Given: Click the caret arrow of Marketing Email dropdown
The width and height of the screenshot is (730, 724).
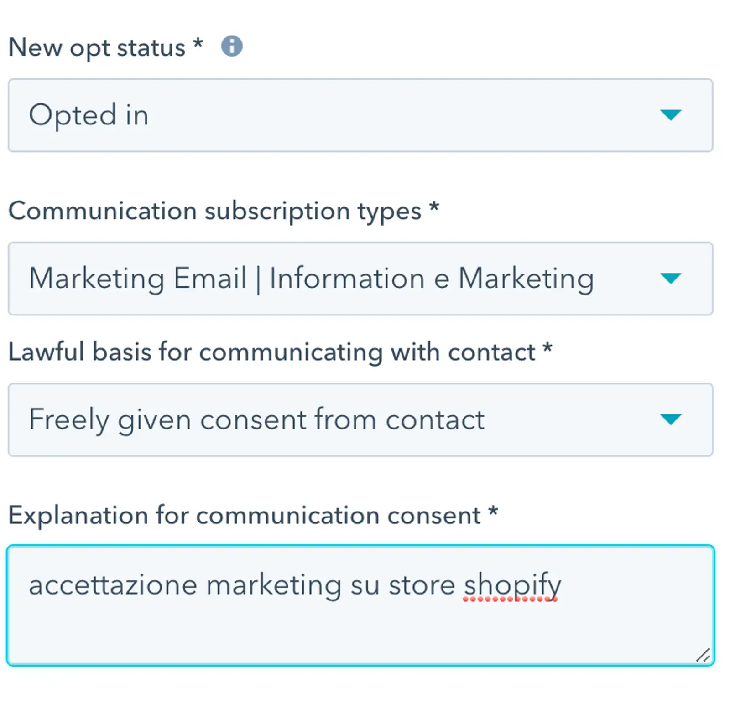Looking at the screenshot, I should point(670,278).
